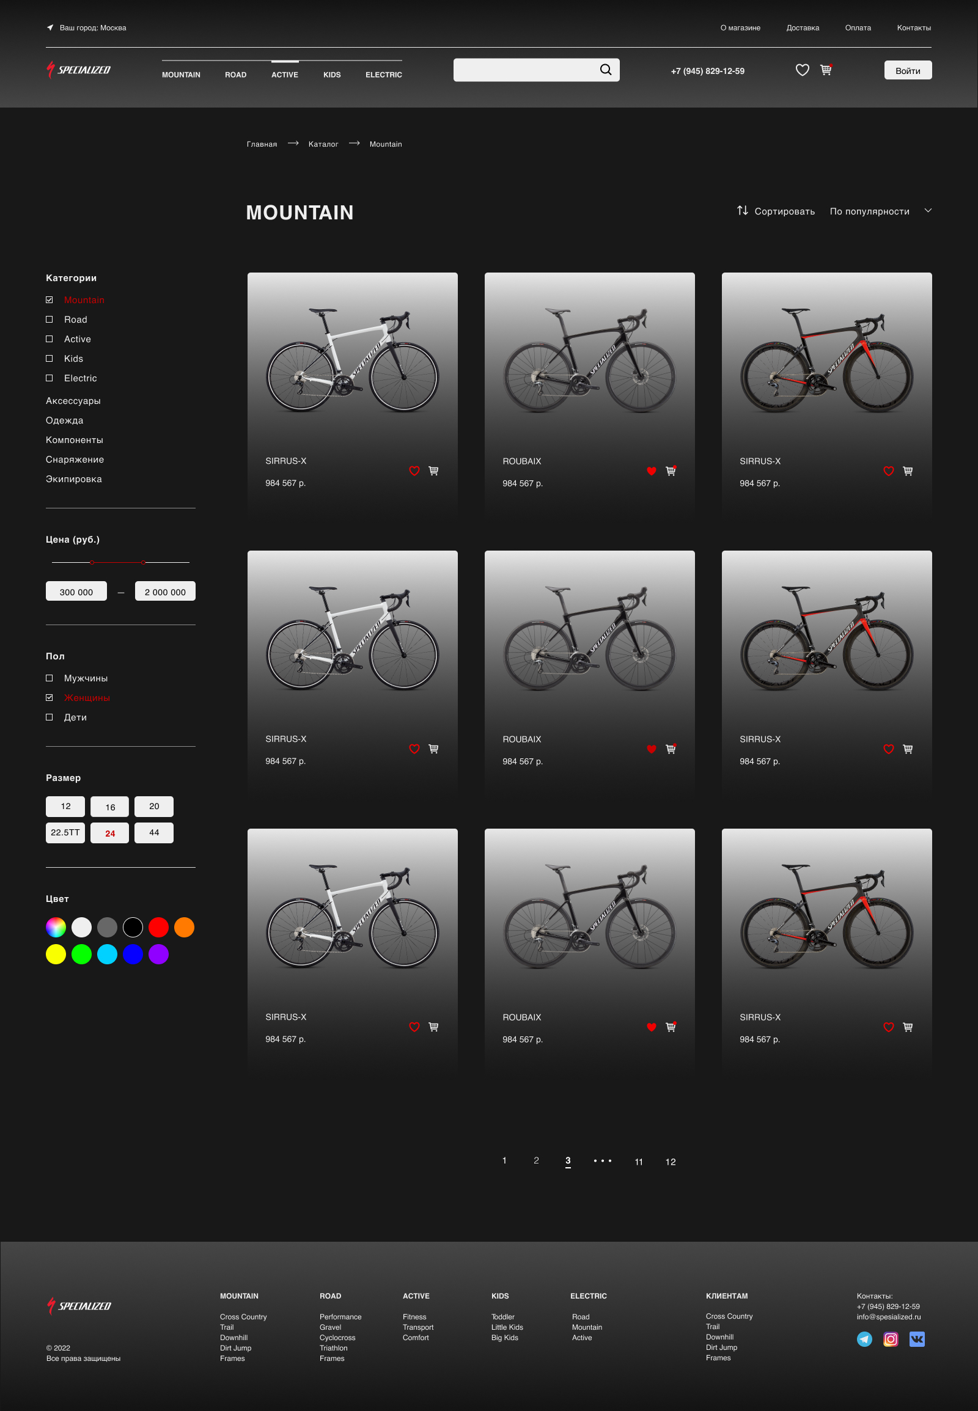Select the purple color swatch

[158, 954]
